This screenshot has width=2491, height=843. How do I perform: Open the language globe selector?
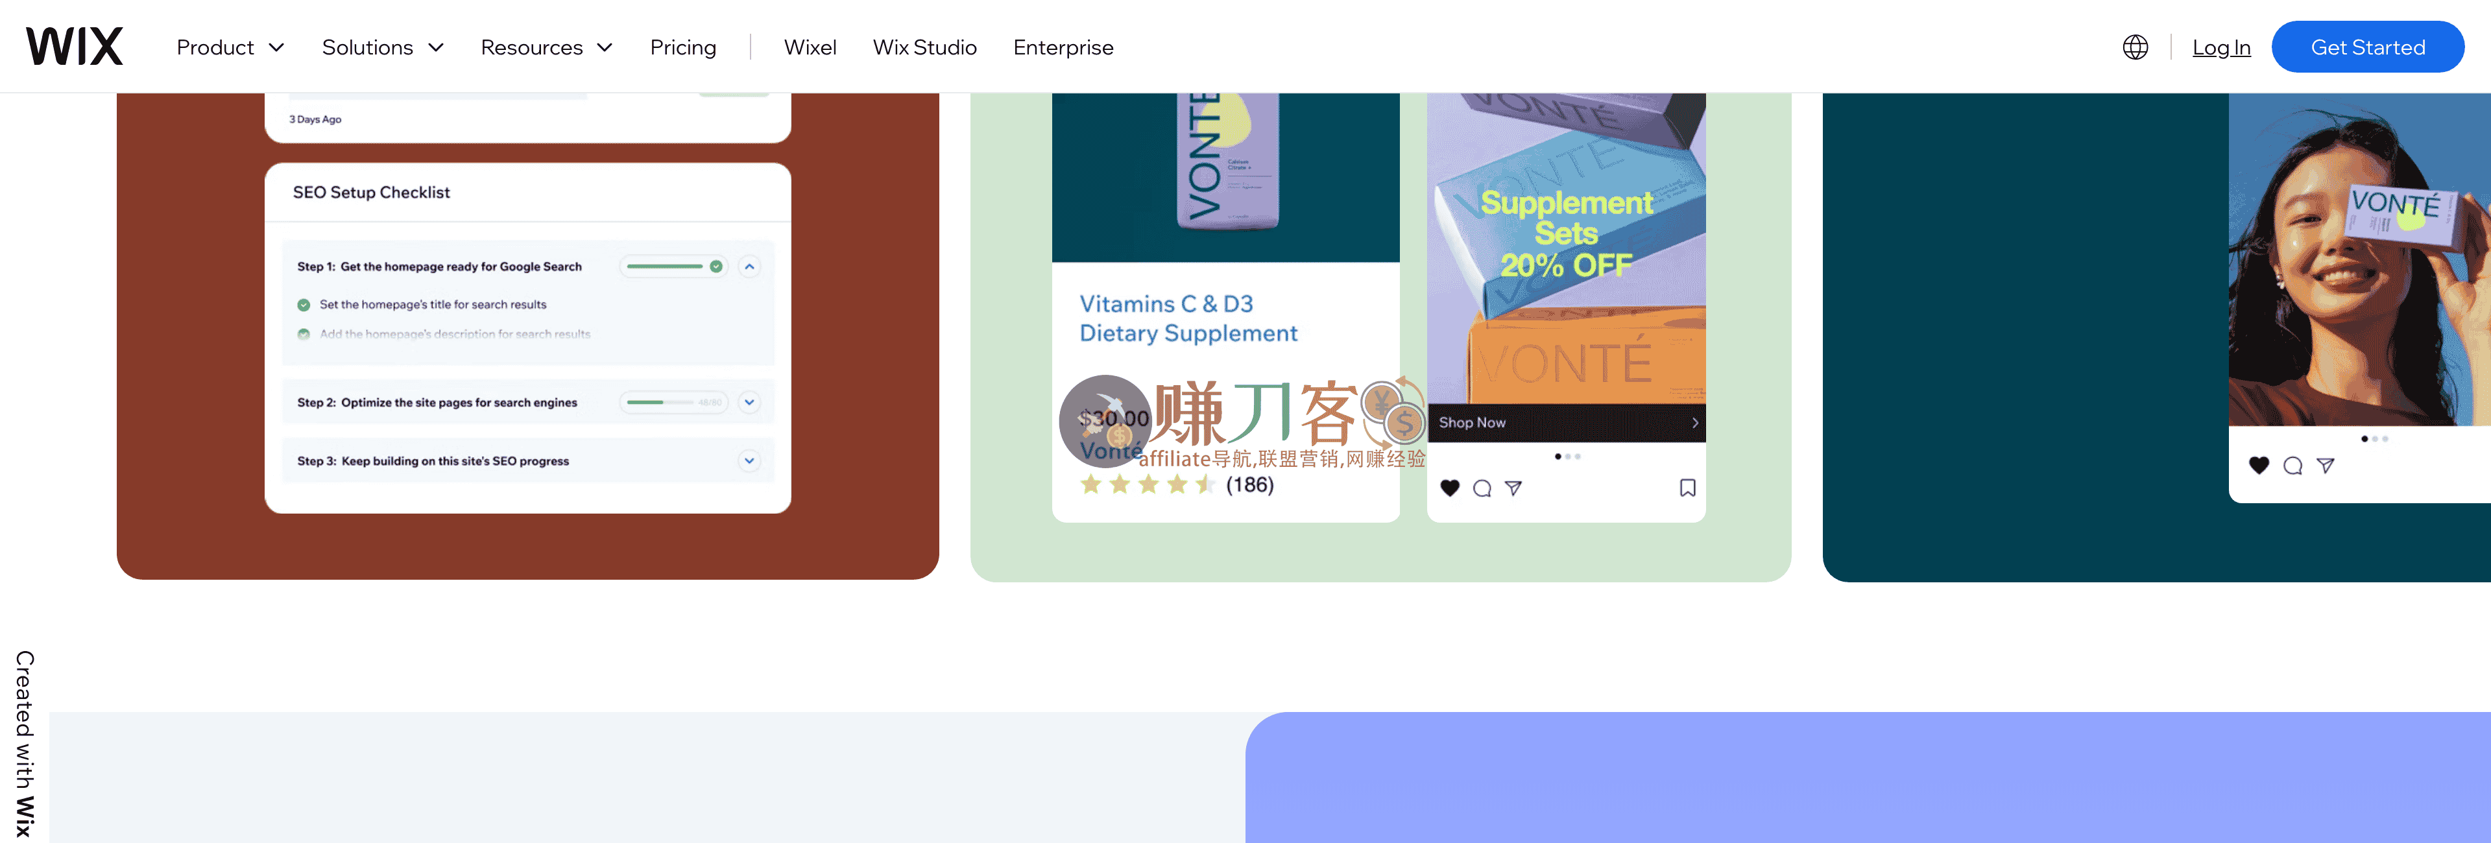(x=2135, y=47)
